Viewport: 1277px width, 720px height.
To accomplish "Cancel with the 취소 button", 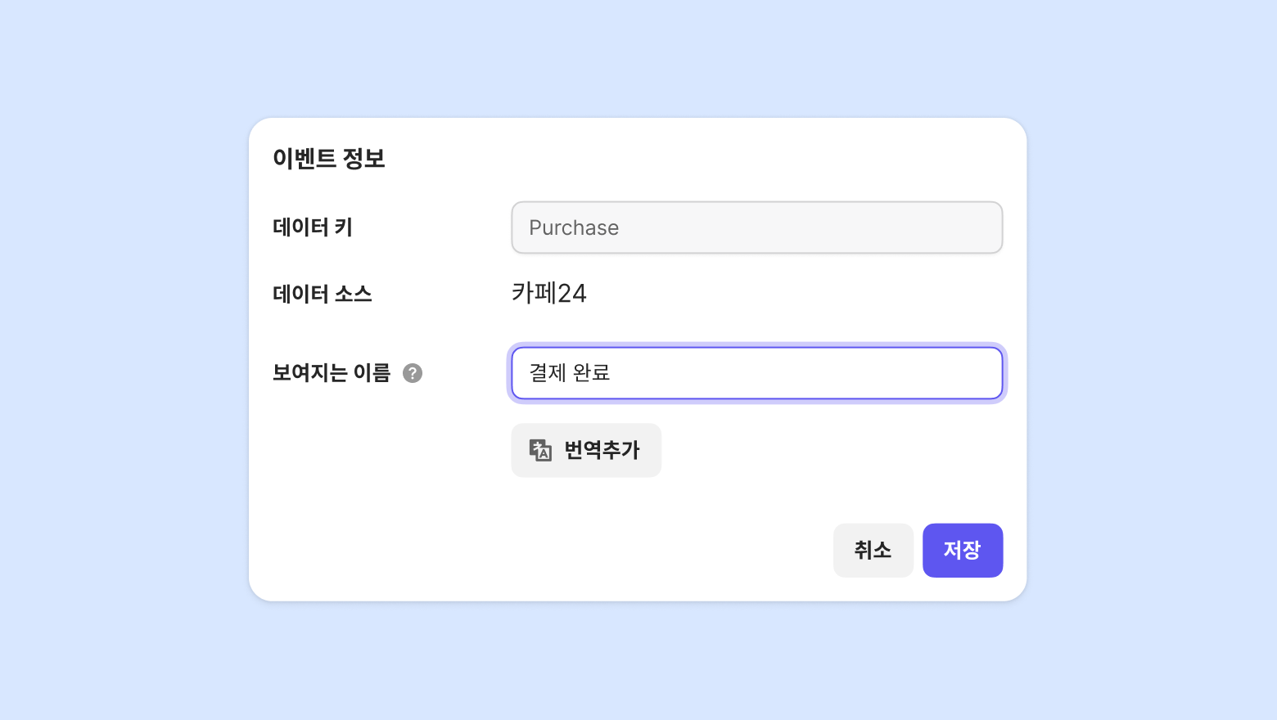I will coord(873,550).
